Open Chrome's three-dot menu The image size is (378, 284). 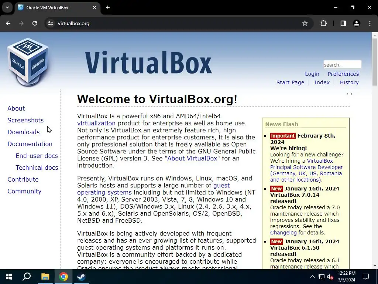tap(370, 23)
